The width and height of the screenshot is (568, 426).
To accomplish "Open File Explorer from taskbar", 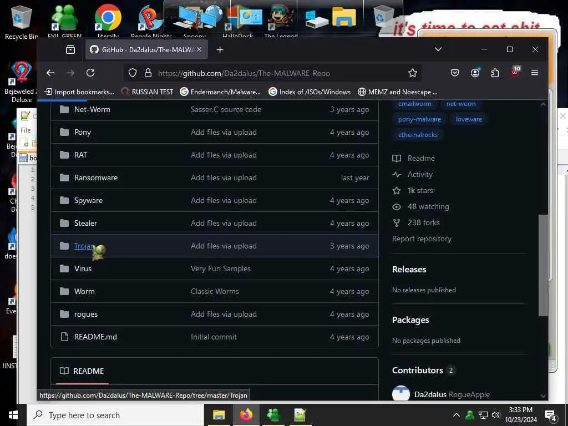I will 219,415.
